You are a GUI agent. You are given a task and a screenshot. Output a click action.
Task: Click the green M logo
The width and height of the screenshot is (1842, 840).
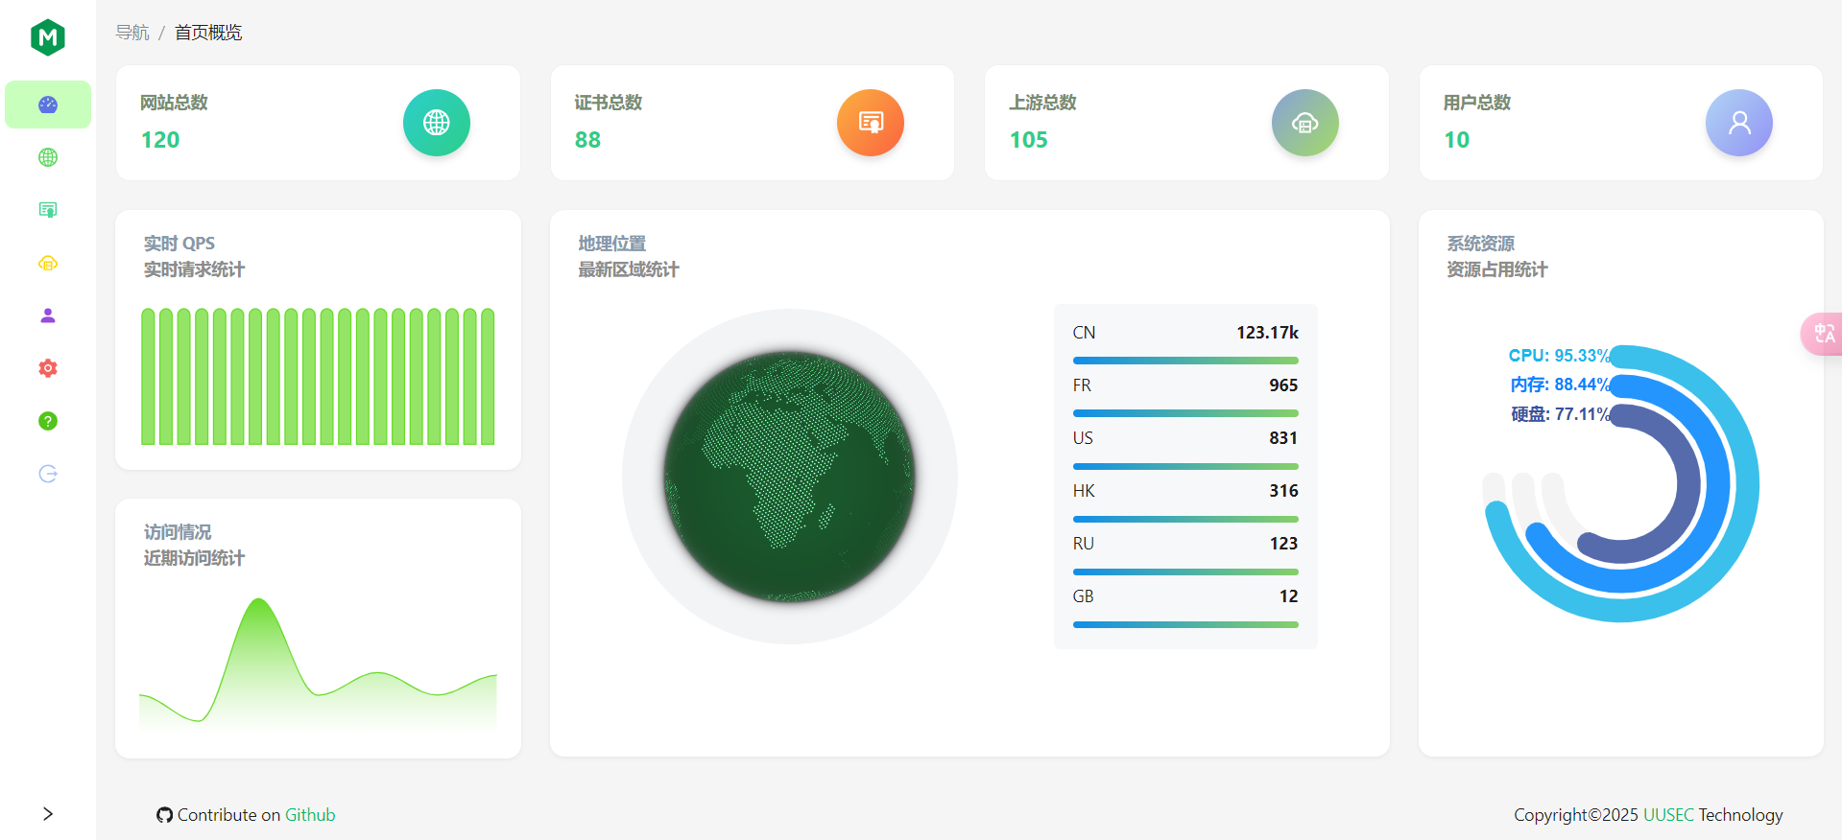pos(48,37)
